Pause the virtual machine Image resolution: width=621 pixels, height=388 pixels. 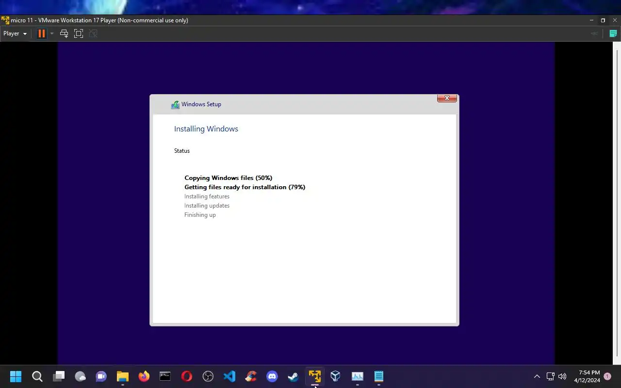click(x=42, y=33)
